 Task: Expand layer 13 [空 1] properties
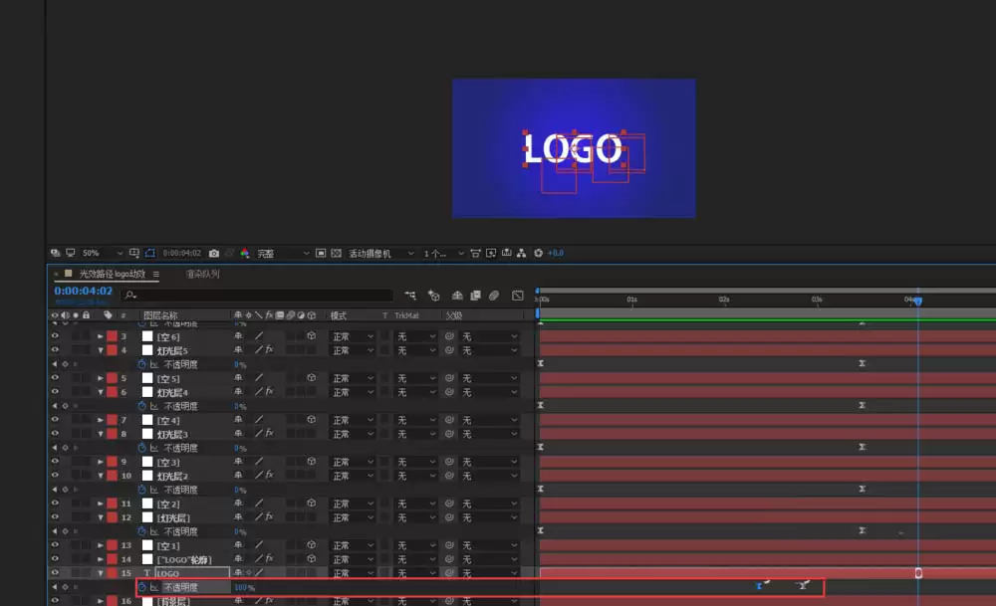101,545
